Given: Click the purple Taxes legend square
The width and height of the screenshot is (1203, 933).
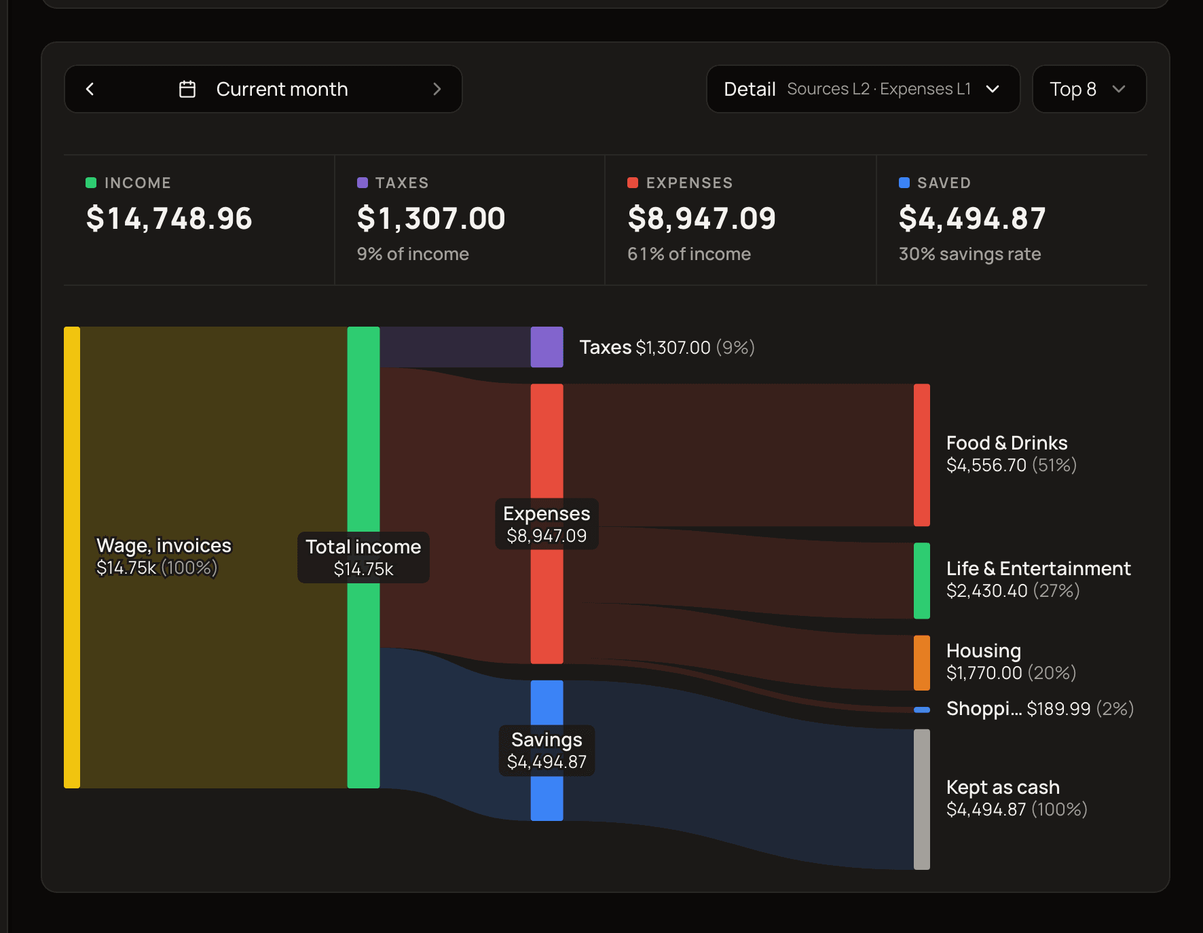Looking at the screenshot, I should (363, 183).
